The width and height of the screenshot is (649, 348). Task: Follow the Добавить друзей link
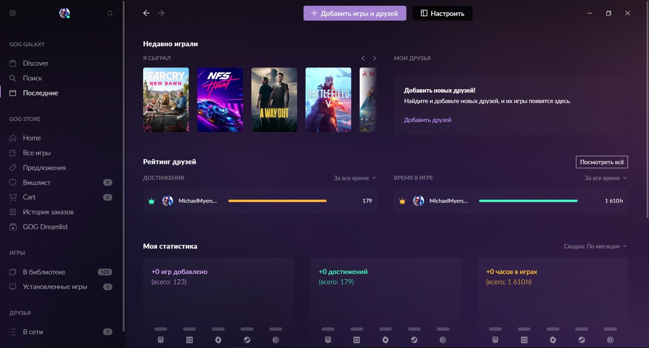click(x=427, y=120)
